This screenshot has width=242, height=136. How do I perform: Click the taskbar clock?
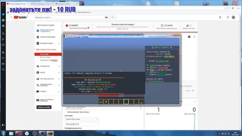point(235,133)
